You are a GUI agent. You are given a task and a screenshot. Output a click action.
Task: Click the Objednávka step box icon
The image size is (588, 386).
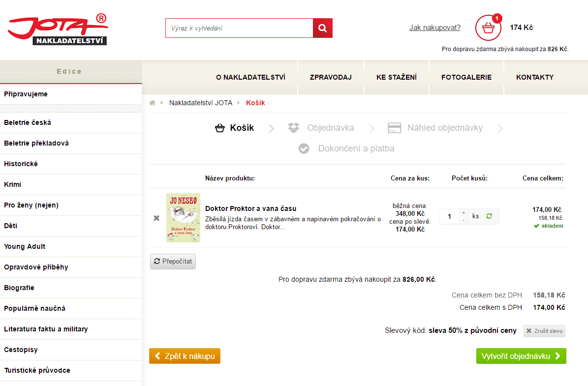[294, 128]
